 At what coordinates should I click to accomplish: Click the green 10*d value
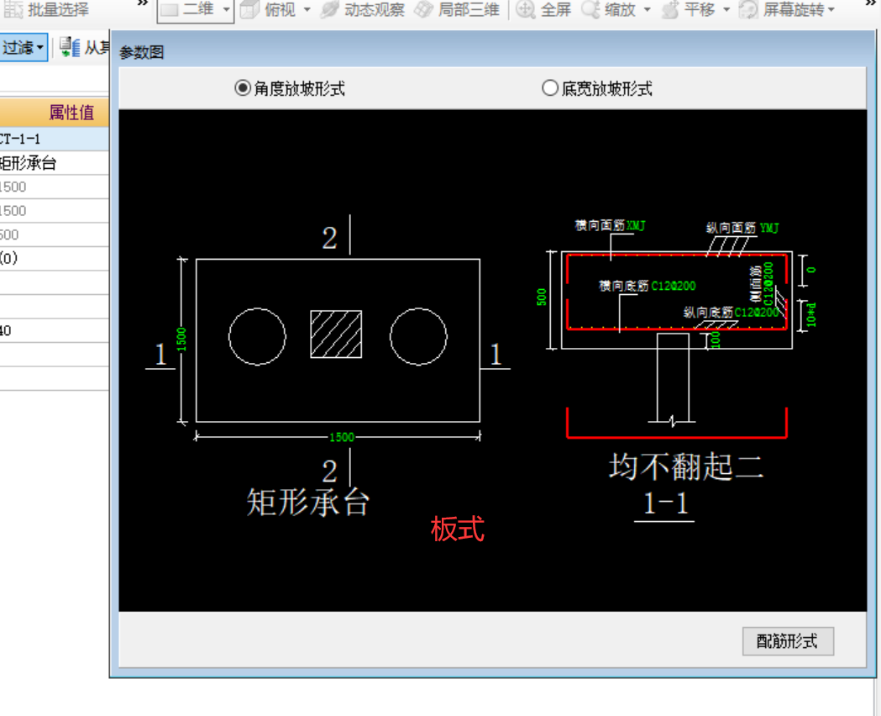[811, 315]
